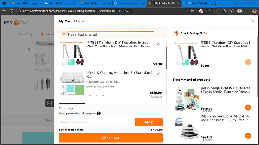View Machine bundle Heat Press thumbnail

186,128
